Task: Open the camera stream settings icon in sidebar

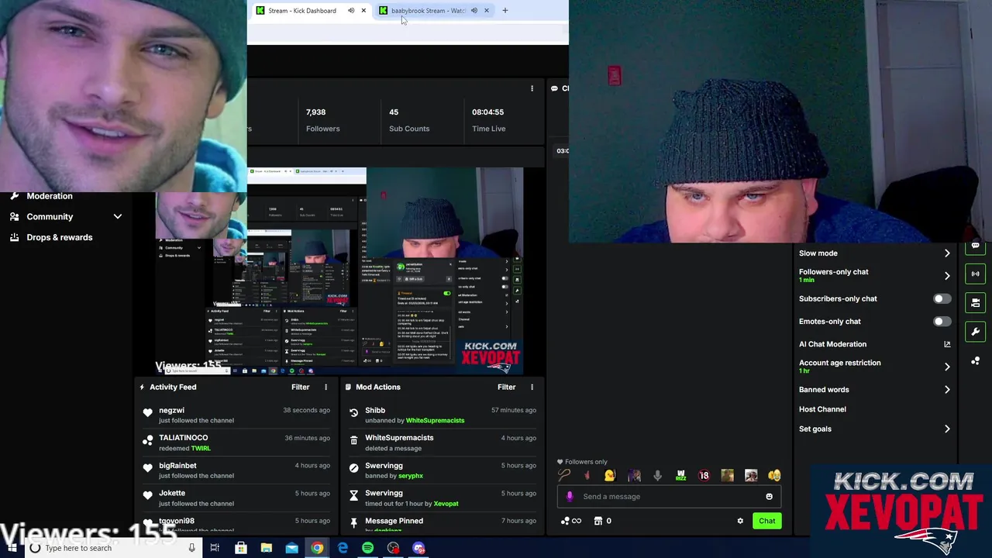Action: [x=975, y=302]
